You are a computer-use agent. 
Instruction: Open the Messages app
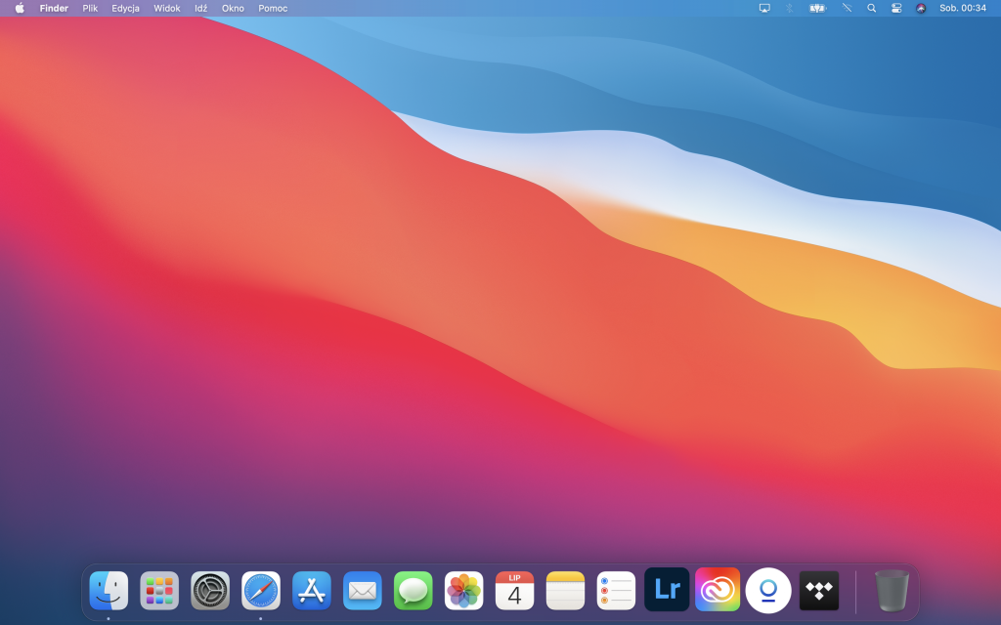(413, 591)
